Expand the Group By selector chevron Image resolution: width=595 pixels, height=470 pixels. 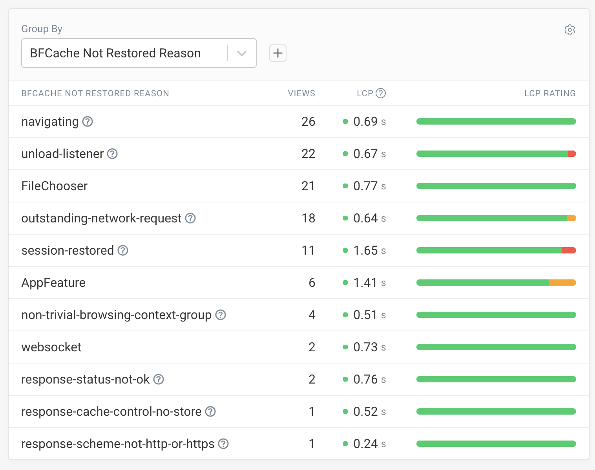[x=241, y=53]
